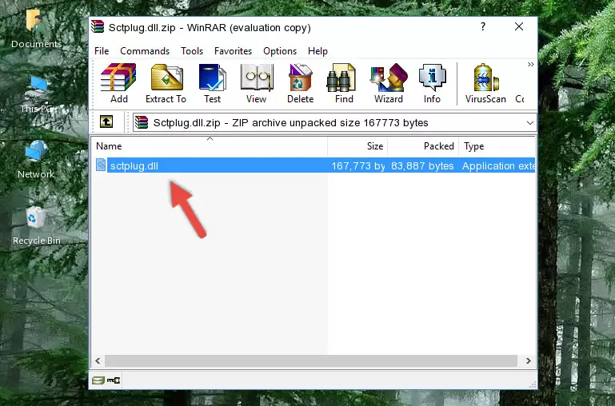Select the sctplug.dll file row
615x406 pixels.
pos(313,165)
